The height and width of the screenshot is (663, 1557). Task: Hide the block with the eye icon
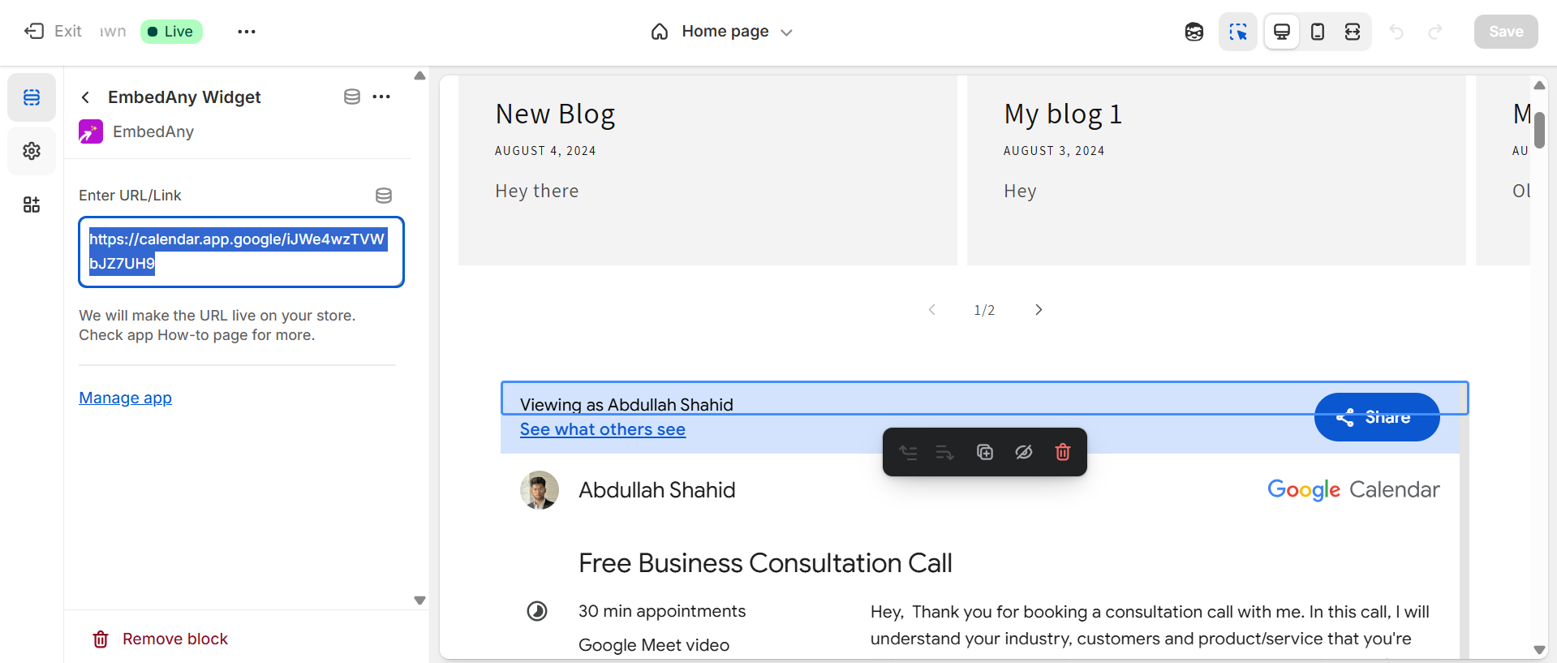pyautogui.click(x=1024, y=452)
